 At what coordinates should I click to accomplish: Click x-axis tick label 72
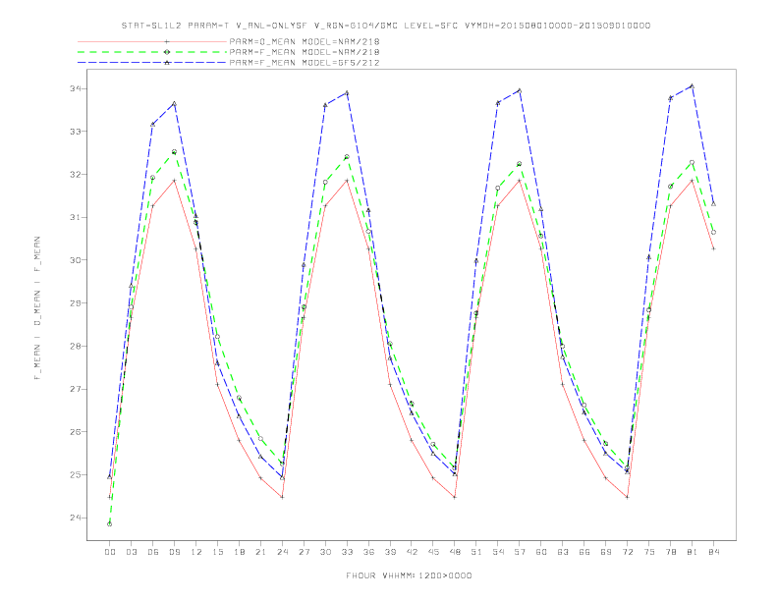point(628,552)
